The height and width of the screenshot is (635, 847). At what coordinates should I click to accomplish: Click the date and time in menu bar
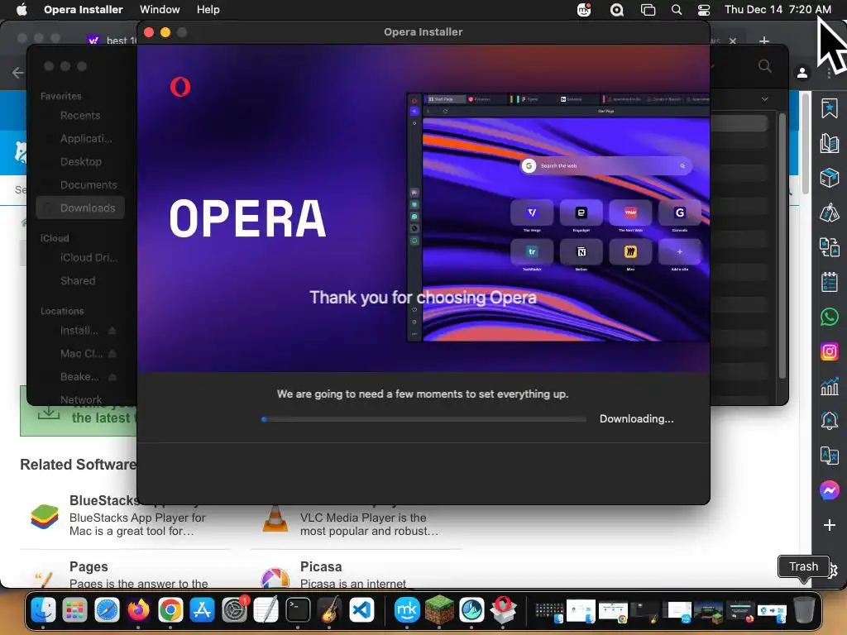pyautogui.click(x=778, y=10)
